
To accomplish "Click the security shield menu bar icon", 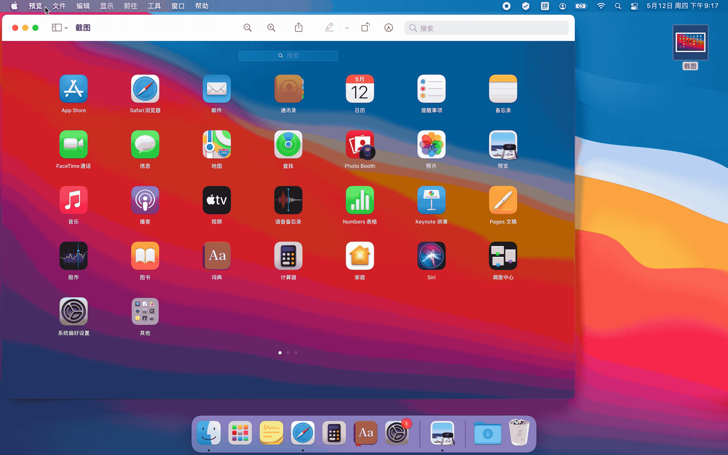I will [526, 6].
